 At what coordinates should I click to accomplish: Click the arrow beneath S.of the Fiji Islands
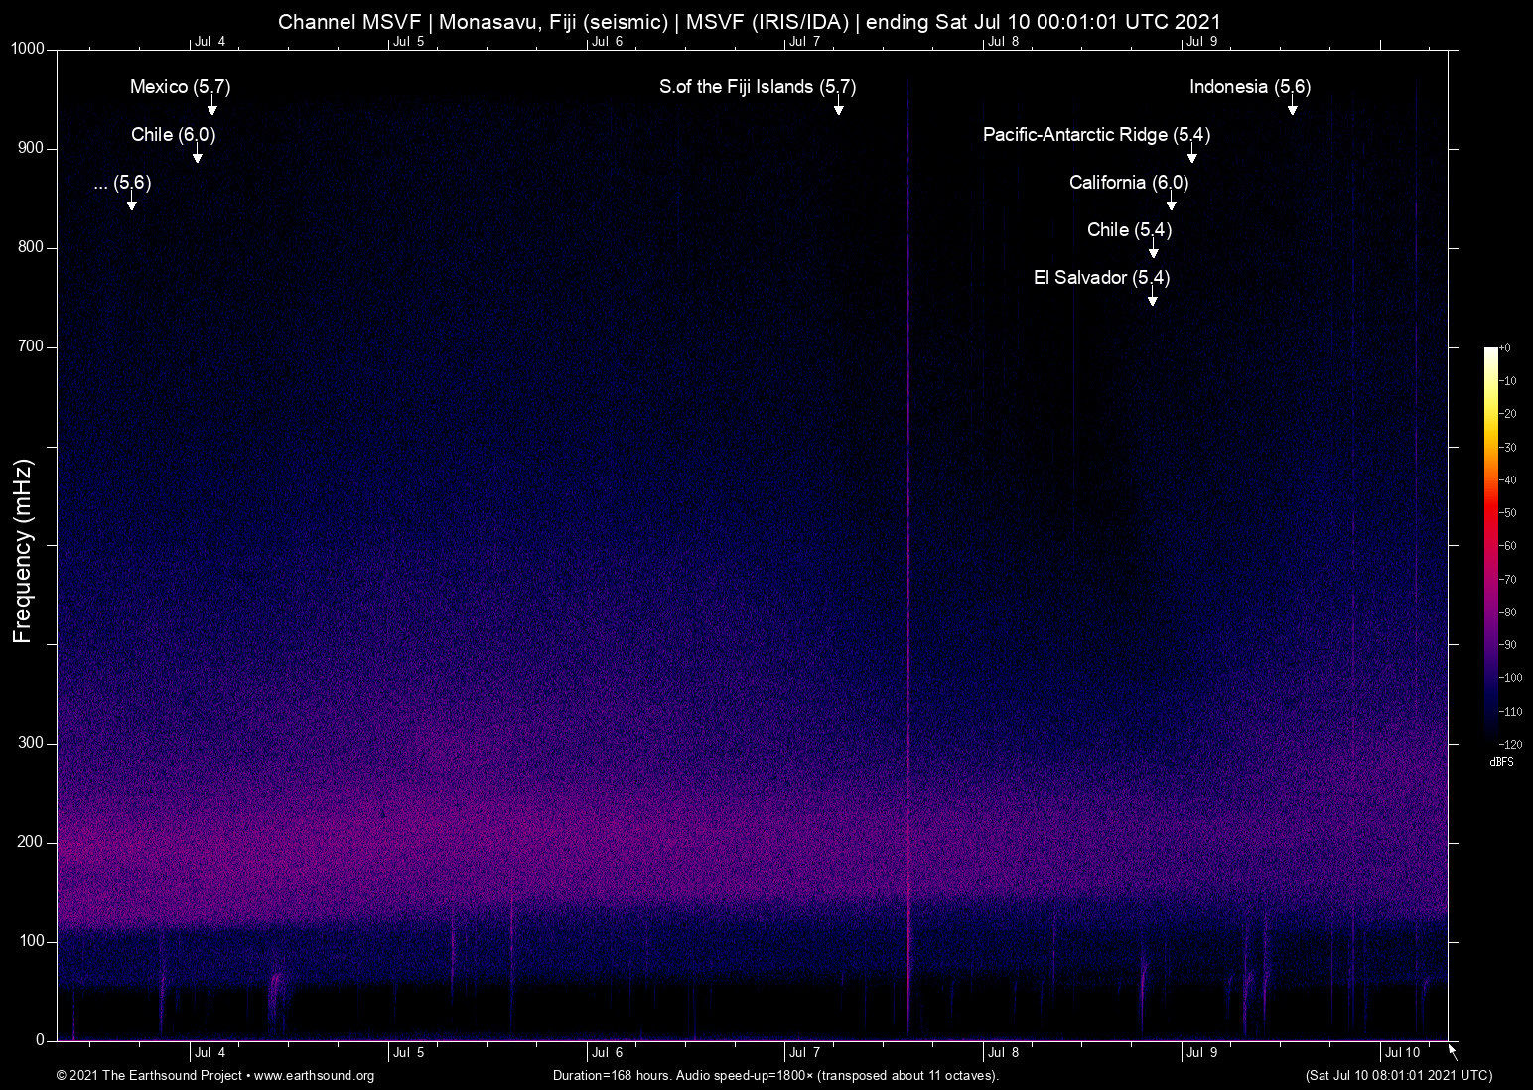[x=838, y=108]
